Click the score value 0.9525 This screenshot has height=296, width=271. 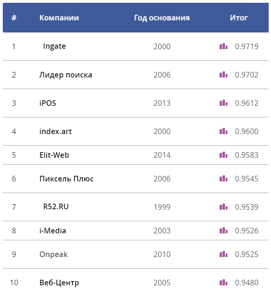tap(247, 254)
